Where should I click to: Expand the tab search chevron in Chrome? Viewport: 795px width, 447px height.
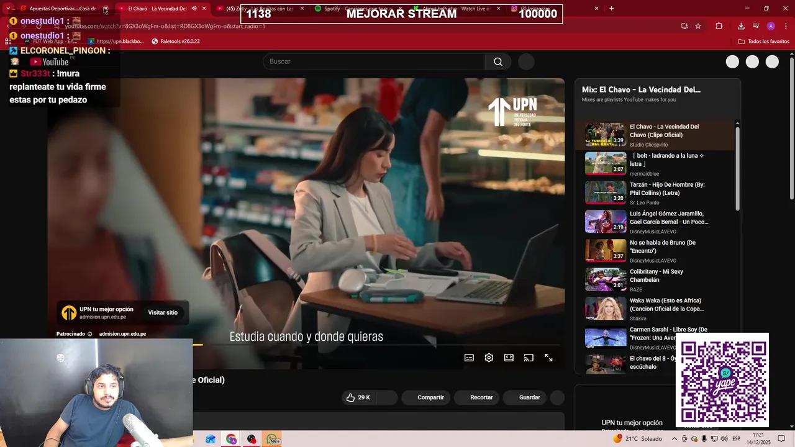[x=8, y=8]
